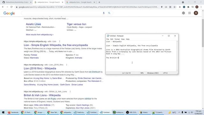Open the Animalia kingdom link
This screenshot has width=204, height=115.
point(78,58)
